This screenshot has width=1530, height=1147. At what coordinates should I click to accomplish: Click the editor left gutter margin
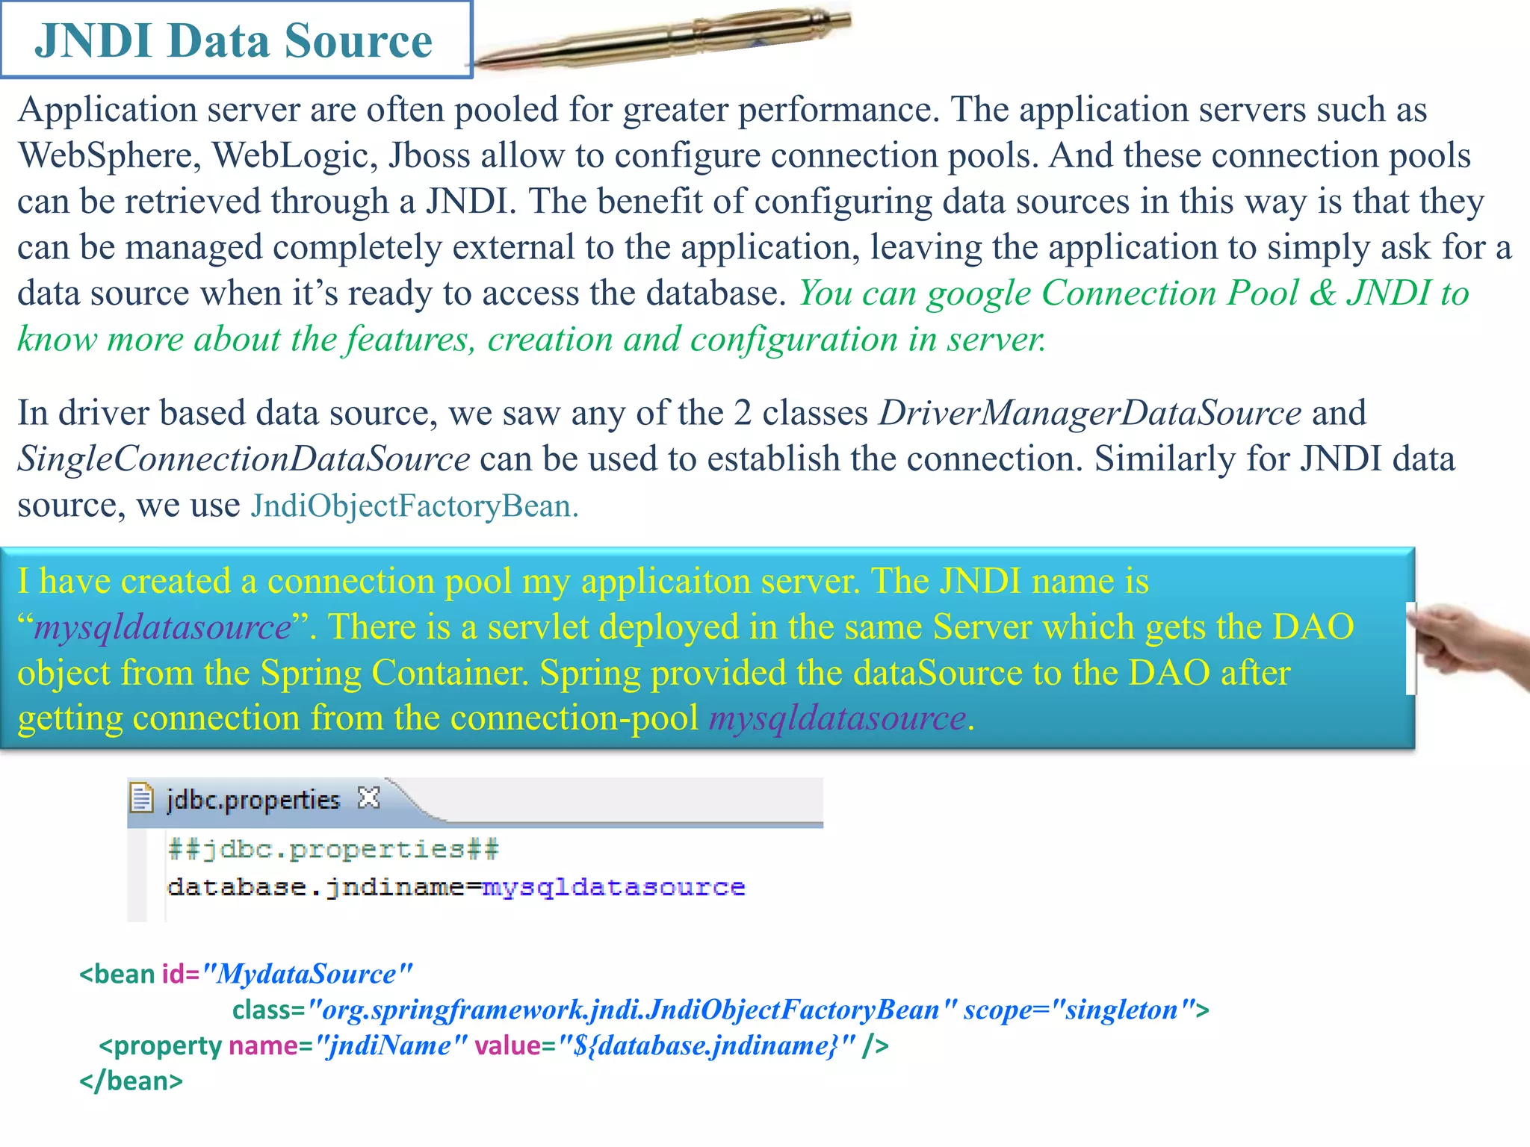137,874
